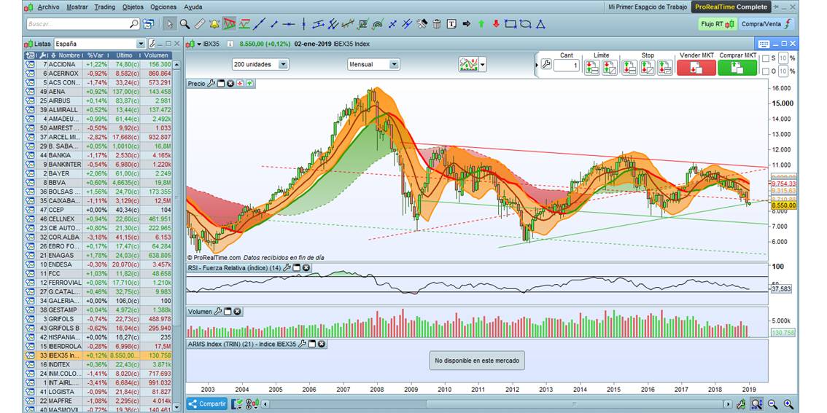Maximize the ARMS Index panel
Viewport: 827px width, 413px height.
coord(311,344)
